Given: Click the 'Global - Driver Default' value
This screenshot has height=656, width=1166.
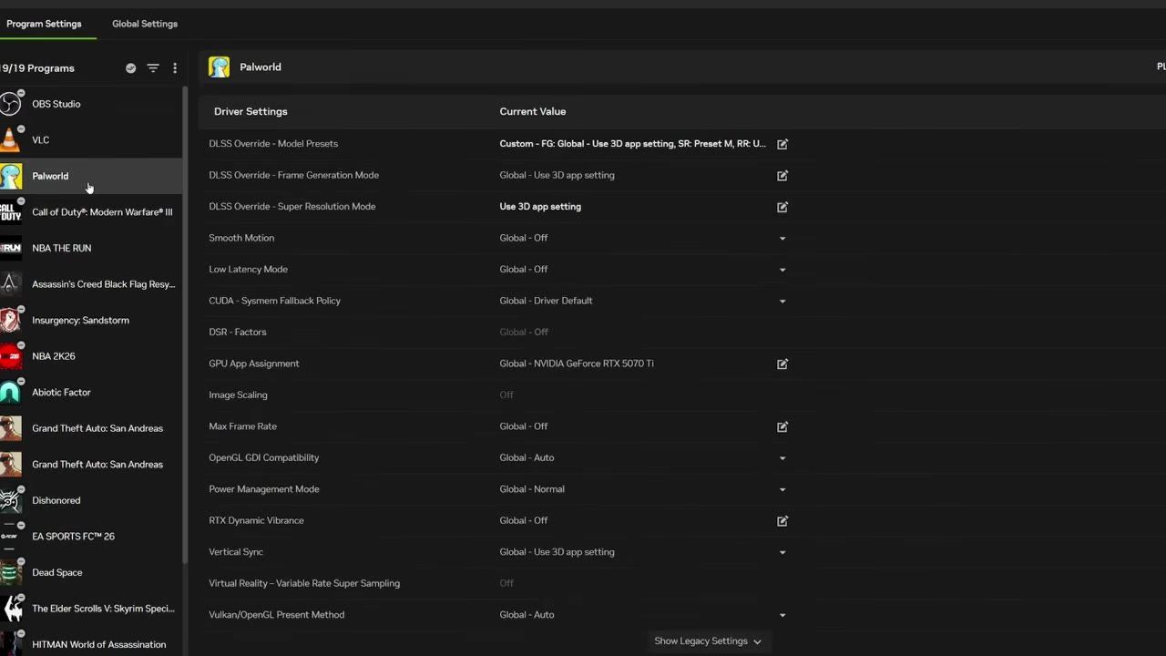Looking at the screenshot, I should pyautogui.click(x=546, y=301).
